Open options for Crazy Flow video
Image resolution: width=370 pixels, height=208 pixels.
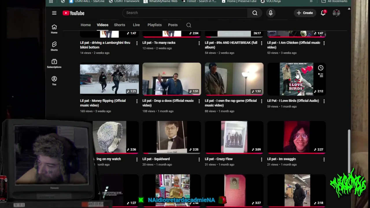pos(261,159)
